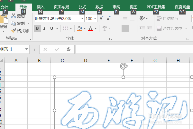Open copy options dropdown arrow
This screenshot has width=193, height=129.
pos(29,23)
